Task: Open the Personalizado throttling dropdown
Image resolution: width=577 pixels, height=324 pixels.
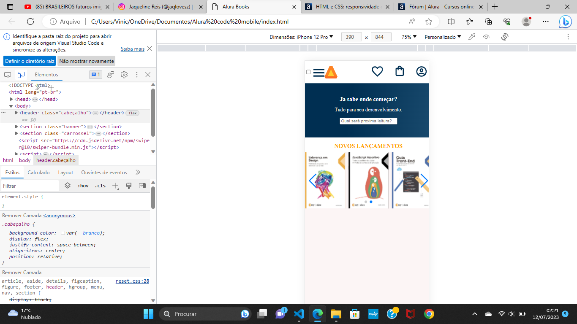Action: [443, 37]
